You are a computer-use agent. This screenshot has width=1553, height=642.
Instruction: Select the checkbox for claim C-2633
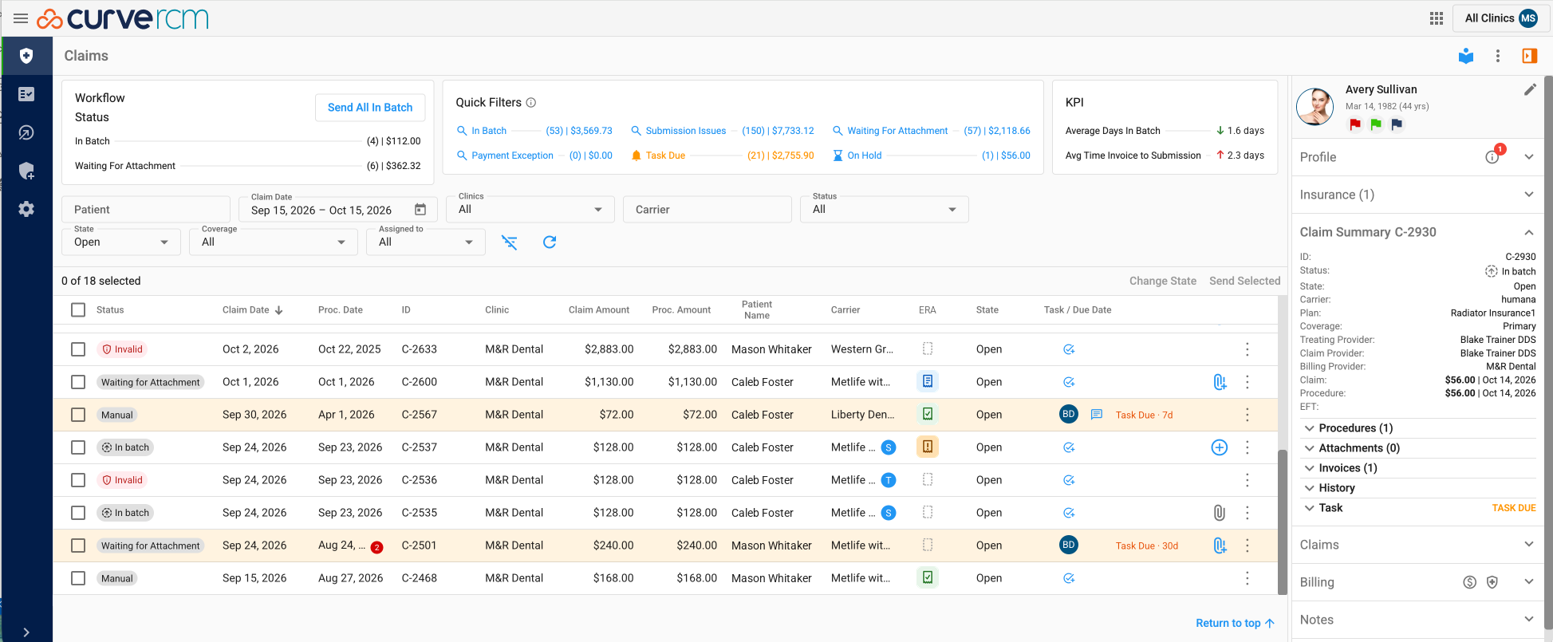pyautogui.click(x=78, y=349)
